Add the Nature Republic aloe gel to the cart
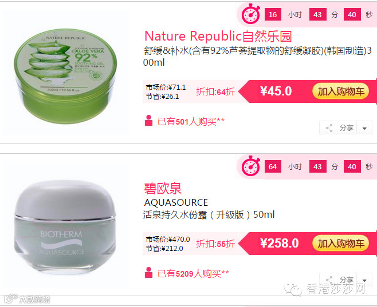This screenshot has height=307, width=377. 340,91
